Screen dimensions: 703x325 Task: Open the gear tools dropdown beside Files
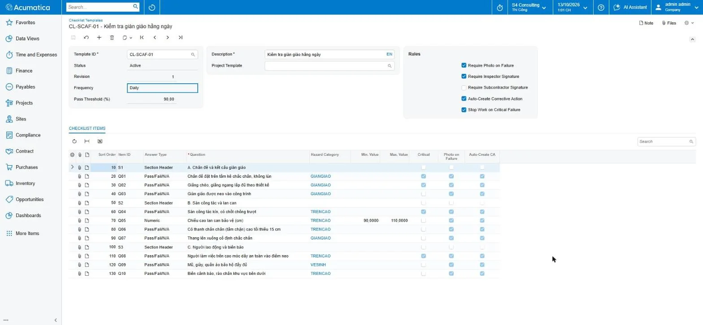[689, 23]
